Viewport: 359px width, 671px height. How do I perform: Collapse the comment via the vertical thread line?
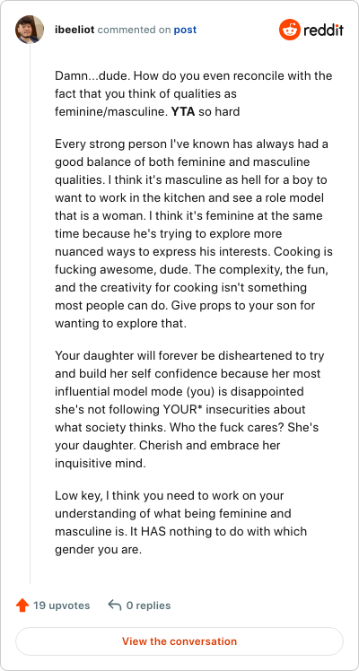point(30,314)
